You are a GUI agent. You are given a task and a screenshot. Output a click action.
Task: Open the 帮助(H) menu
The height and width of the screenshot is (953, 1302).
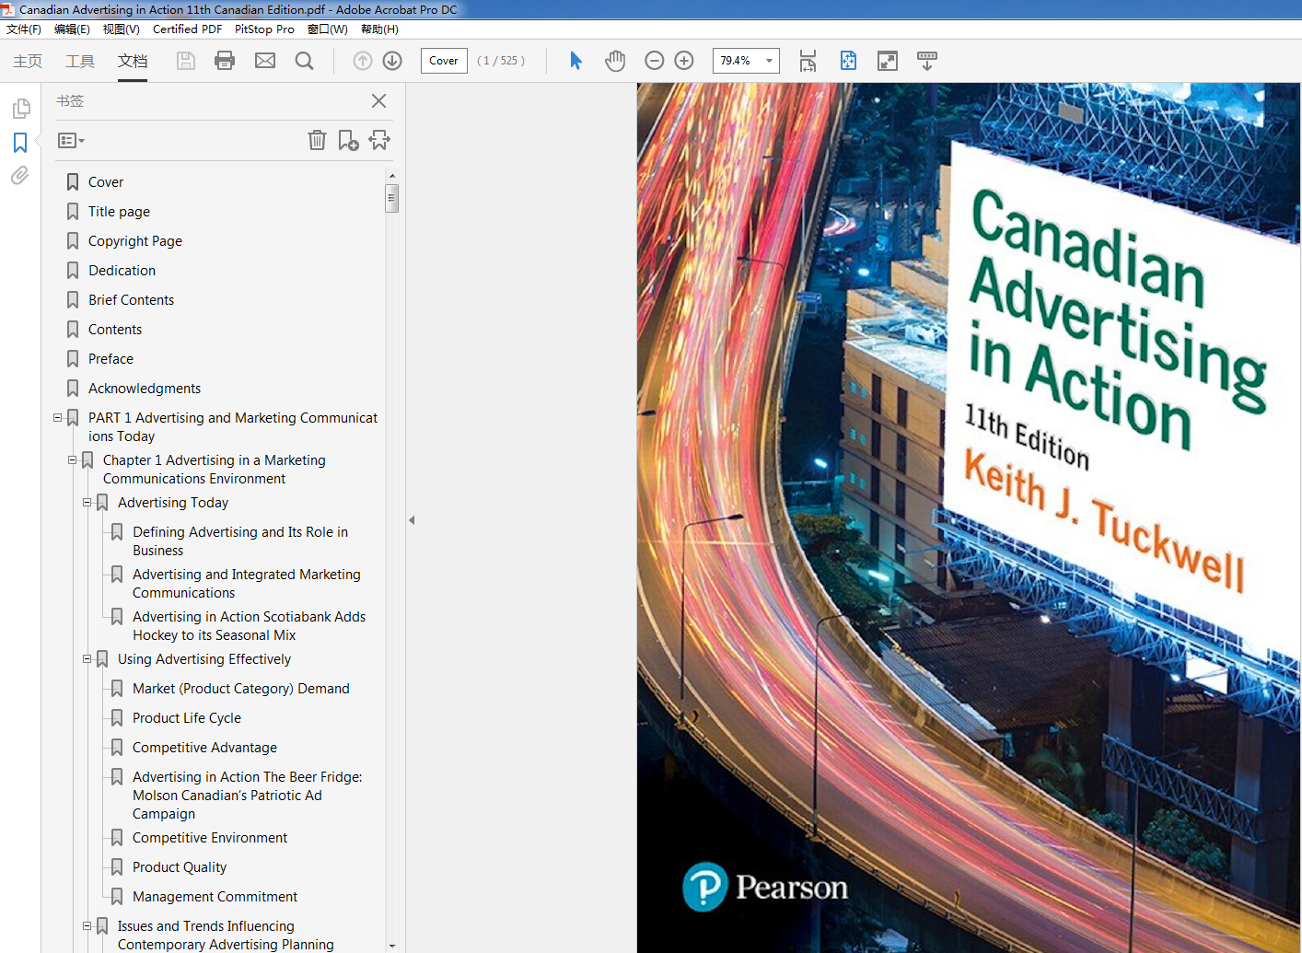379,29
